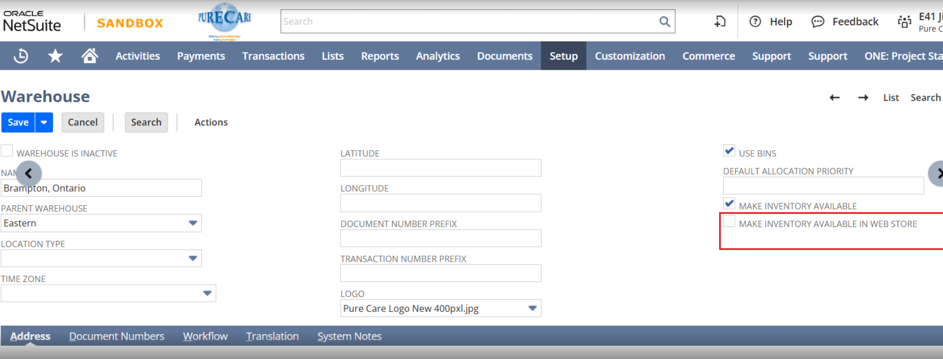This screenshot has width=943, height=359.
Task: Go to next record with right arrow
Action: coord(863,98)
